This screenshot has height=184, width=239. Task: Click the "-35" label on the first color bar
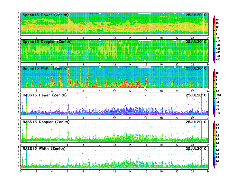(x=218, y=56)
